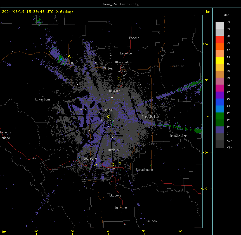Click the dBZ legend heading

[226, 15]
